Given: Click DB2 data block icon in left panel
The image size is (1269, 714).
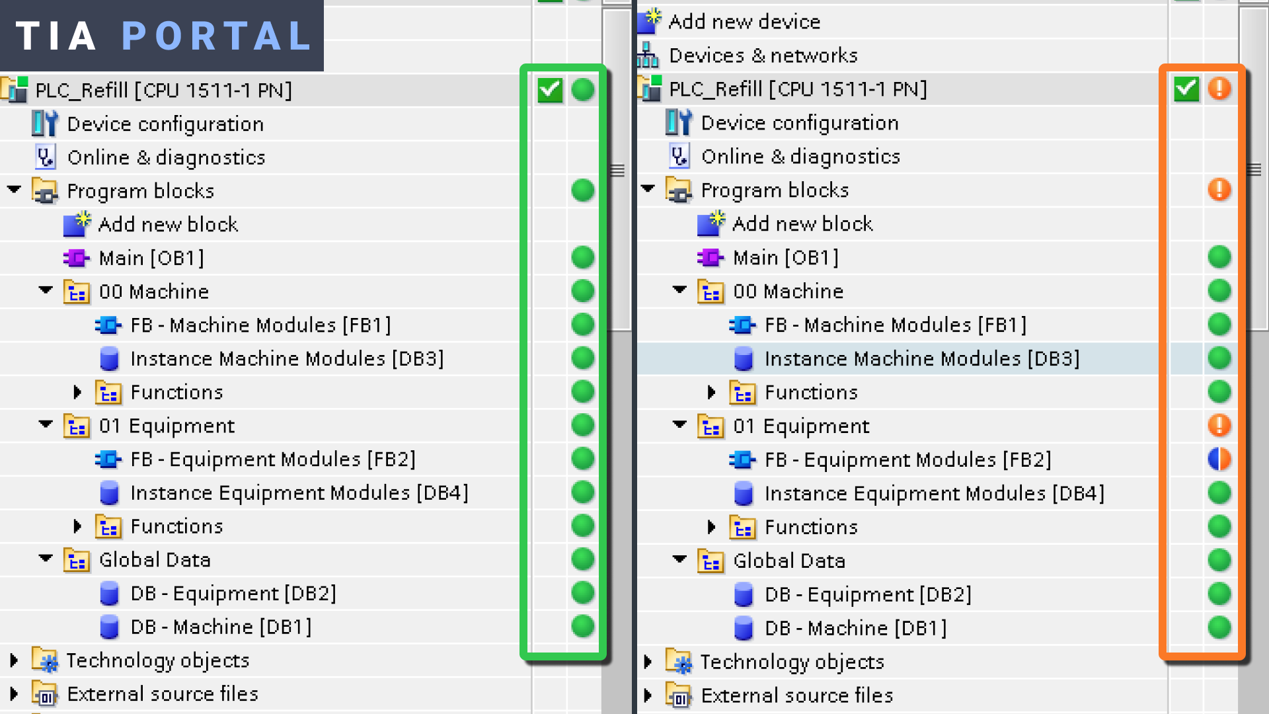Looking at the screenshot, I should tap(109, 594).
